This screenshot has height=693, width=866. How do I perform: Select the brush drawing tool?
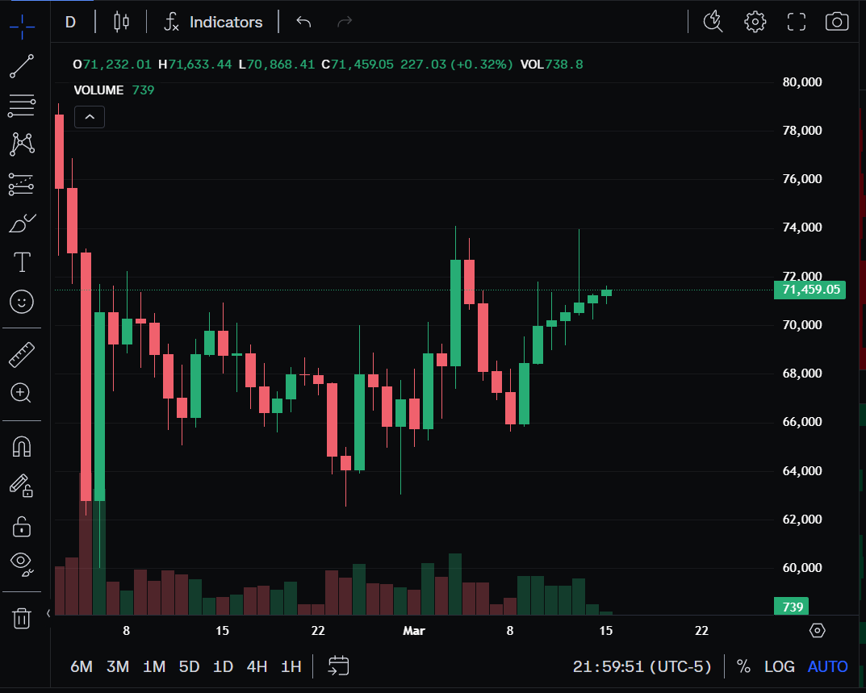[22, 223]
